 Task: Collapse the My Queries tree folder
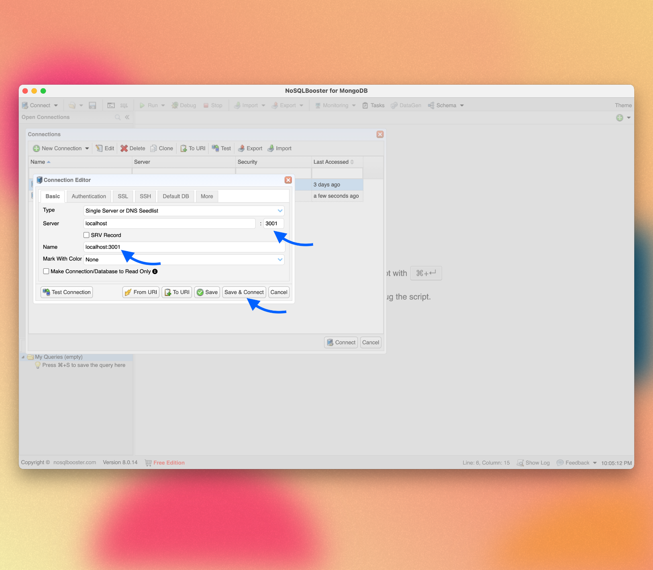point(23,357)
